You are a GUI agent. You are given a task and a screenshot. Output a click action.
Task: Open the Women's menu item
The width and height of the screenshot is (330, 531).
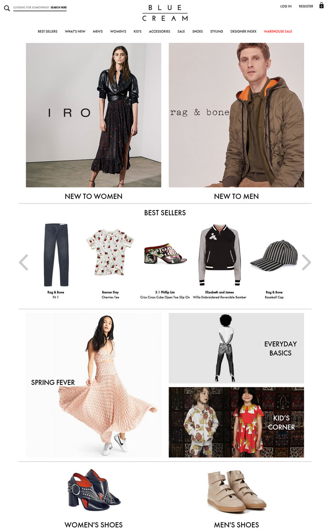point(118,32)
